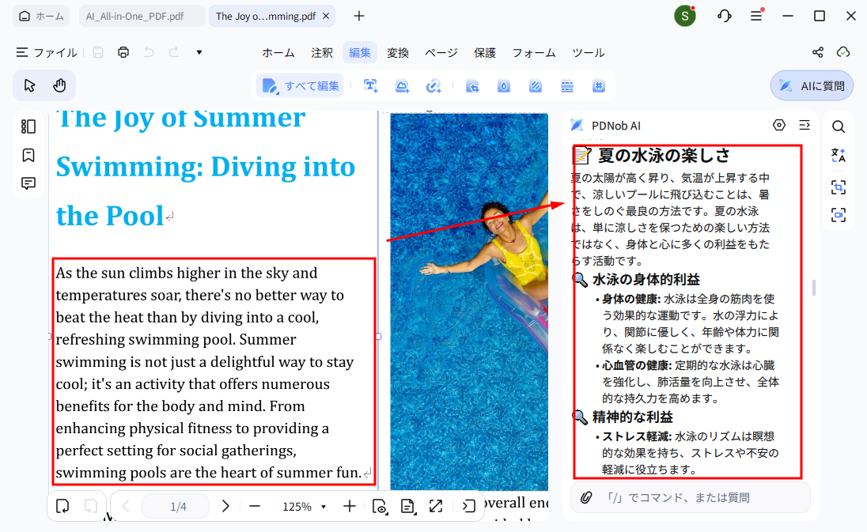867x532 pixels.
Task: Close The Joy of Swimming pdf tab
Action: pyautogui.click(x=326, y=16)
